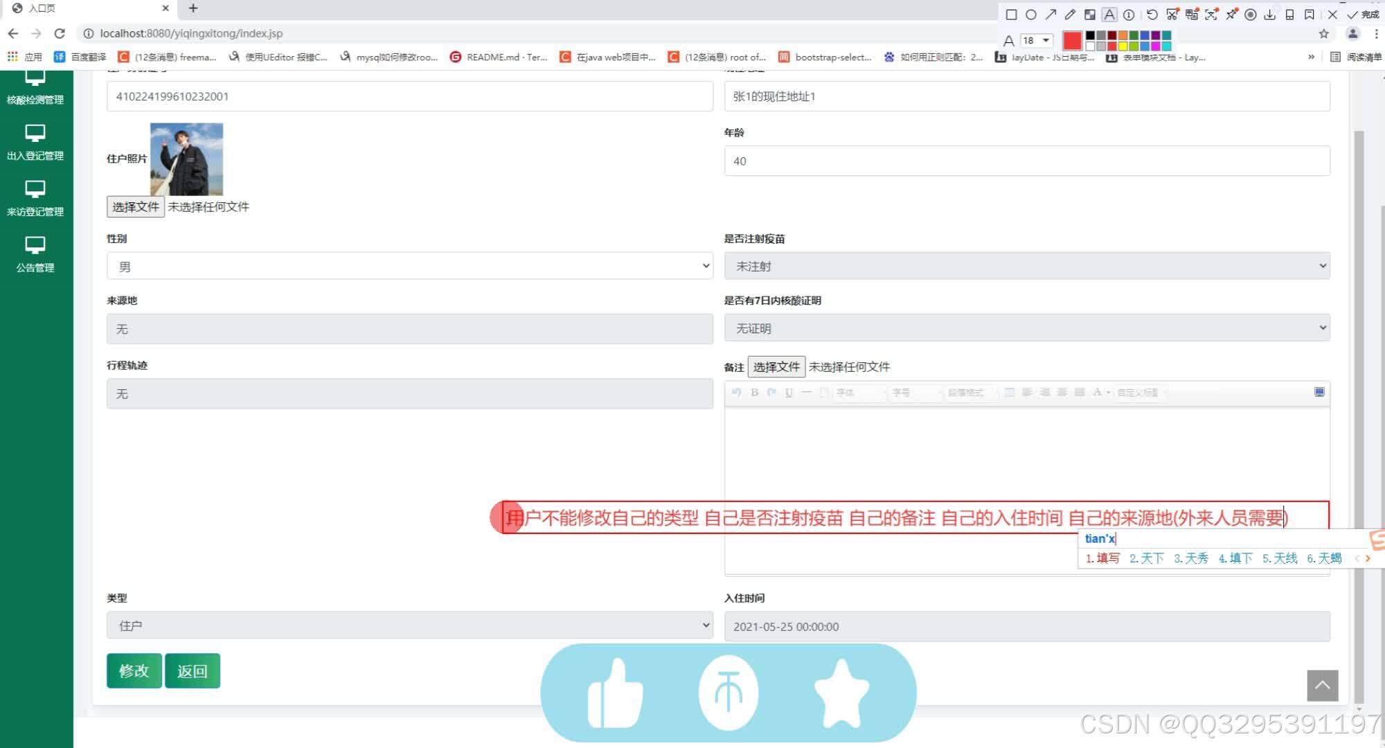Open the 类型 dropdown showing 住户

click(410, 625)
